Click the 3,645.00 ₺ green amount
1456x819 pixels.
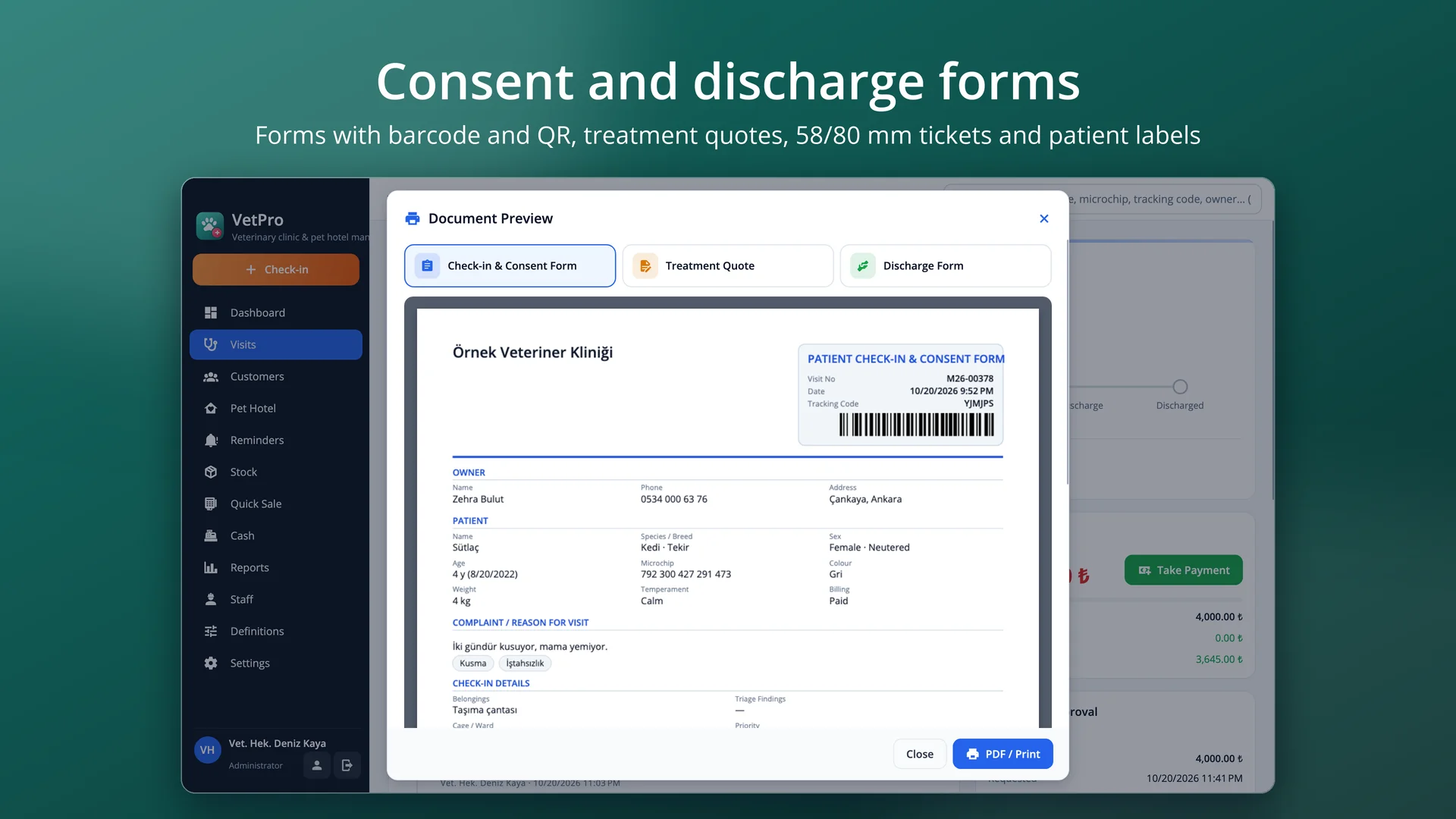[1219, 659]
